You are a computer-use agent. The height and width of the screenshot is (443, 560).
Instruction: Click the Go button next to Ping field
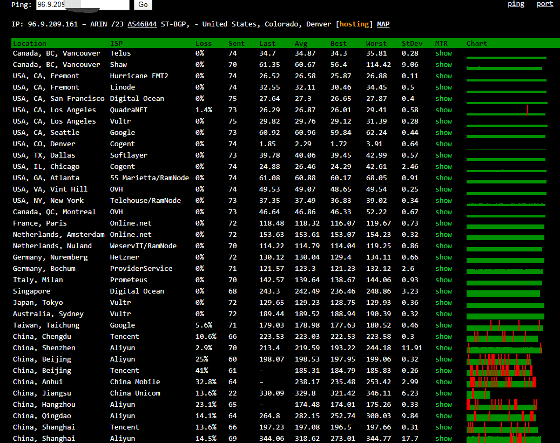143,4
